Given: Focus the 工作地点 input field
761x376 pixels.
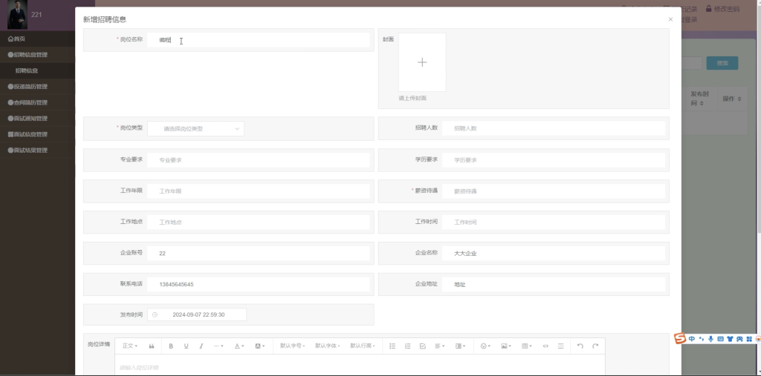Looking at the screenshot, I should pos(258,222).
